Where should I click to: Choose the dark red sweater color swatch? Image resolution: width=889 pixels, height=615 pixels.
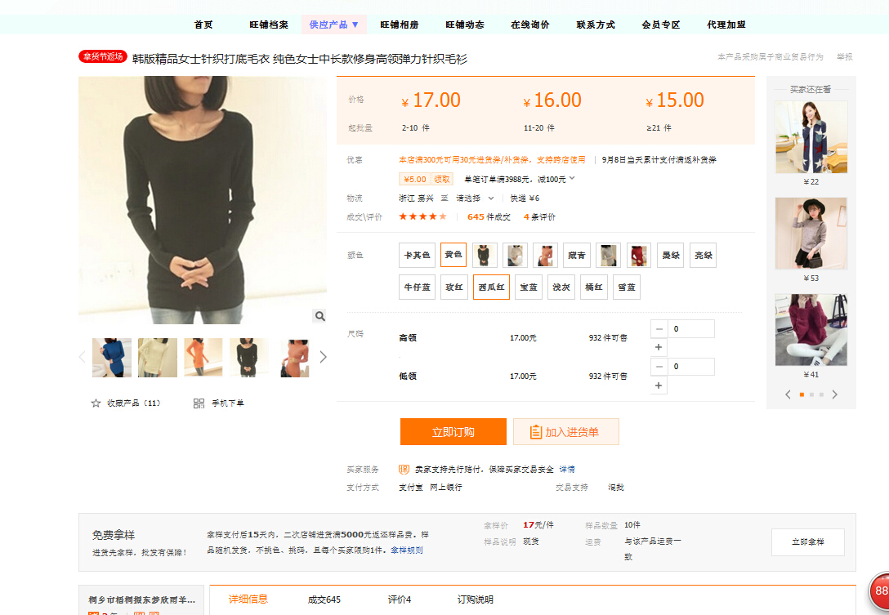click(x=638, y=256)
